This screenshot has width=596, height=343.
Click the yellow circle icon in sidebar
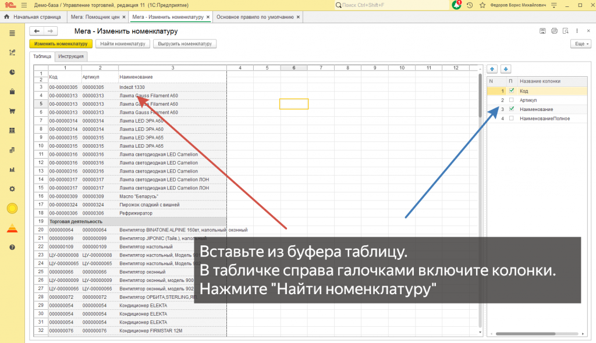12,209
